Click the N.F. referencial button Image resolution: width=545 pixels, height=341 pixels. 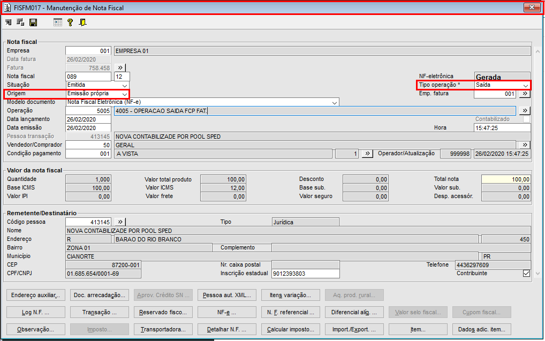click(291, 312)
